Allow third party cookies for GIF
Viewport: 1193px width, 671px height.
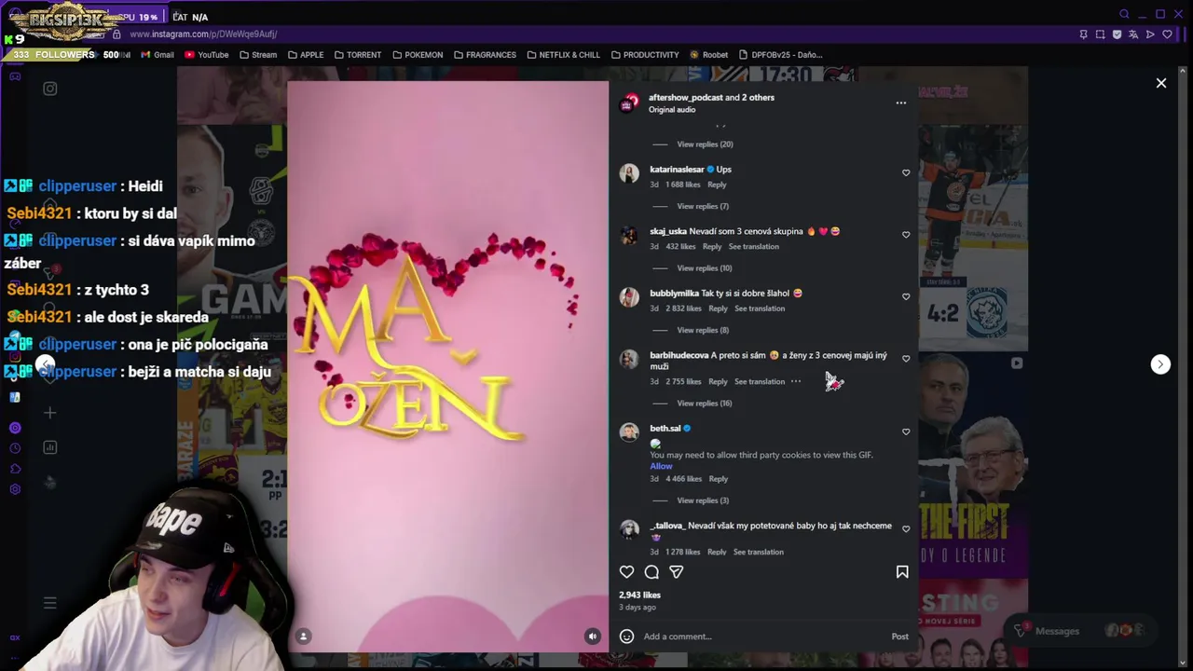click(661, 466)
